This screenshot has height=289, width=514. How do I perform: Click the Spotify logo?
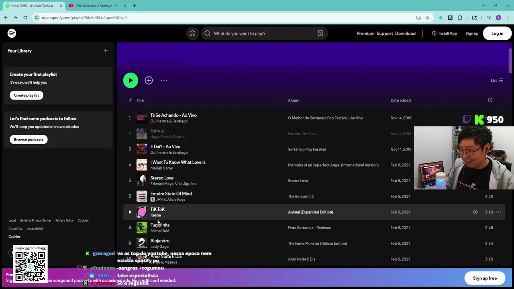point(12,33)
